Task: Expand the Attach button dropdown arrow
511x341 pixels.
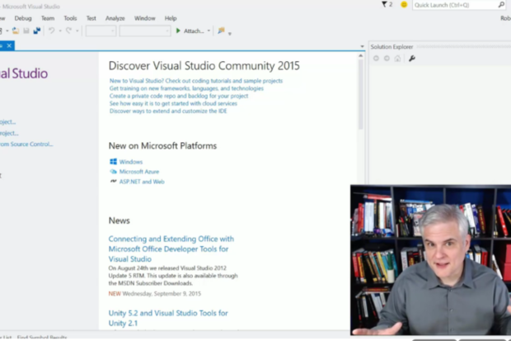Action: (x=209, y=31)
